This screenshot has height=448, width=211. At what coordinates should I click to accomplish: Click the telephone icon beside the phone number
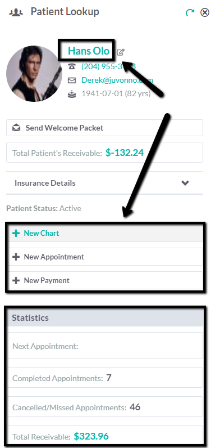click(x=72, y=66)
